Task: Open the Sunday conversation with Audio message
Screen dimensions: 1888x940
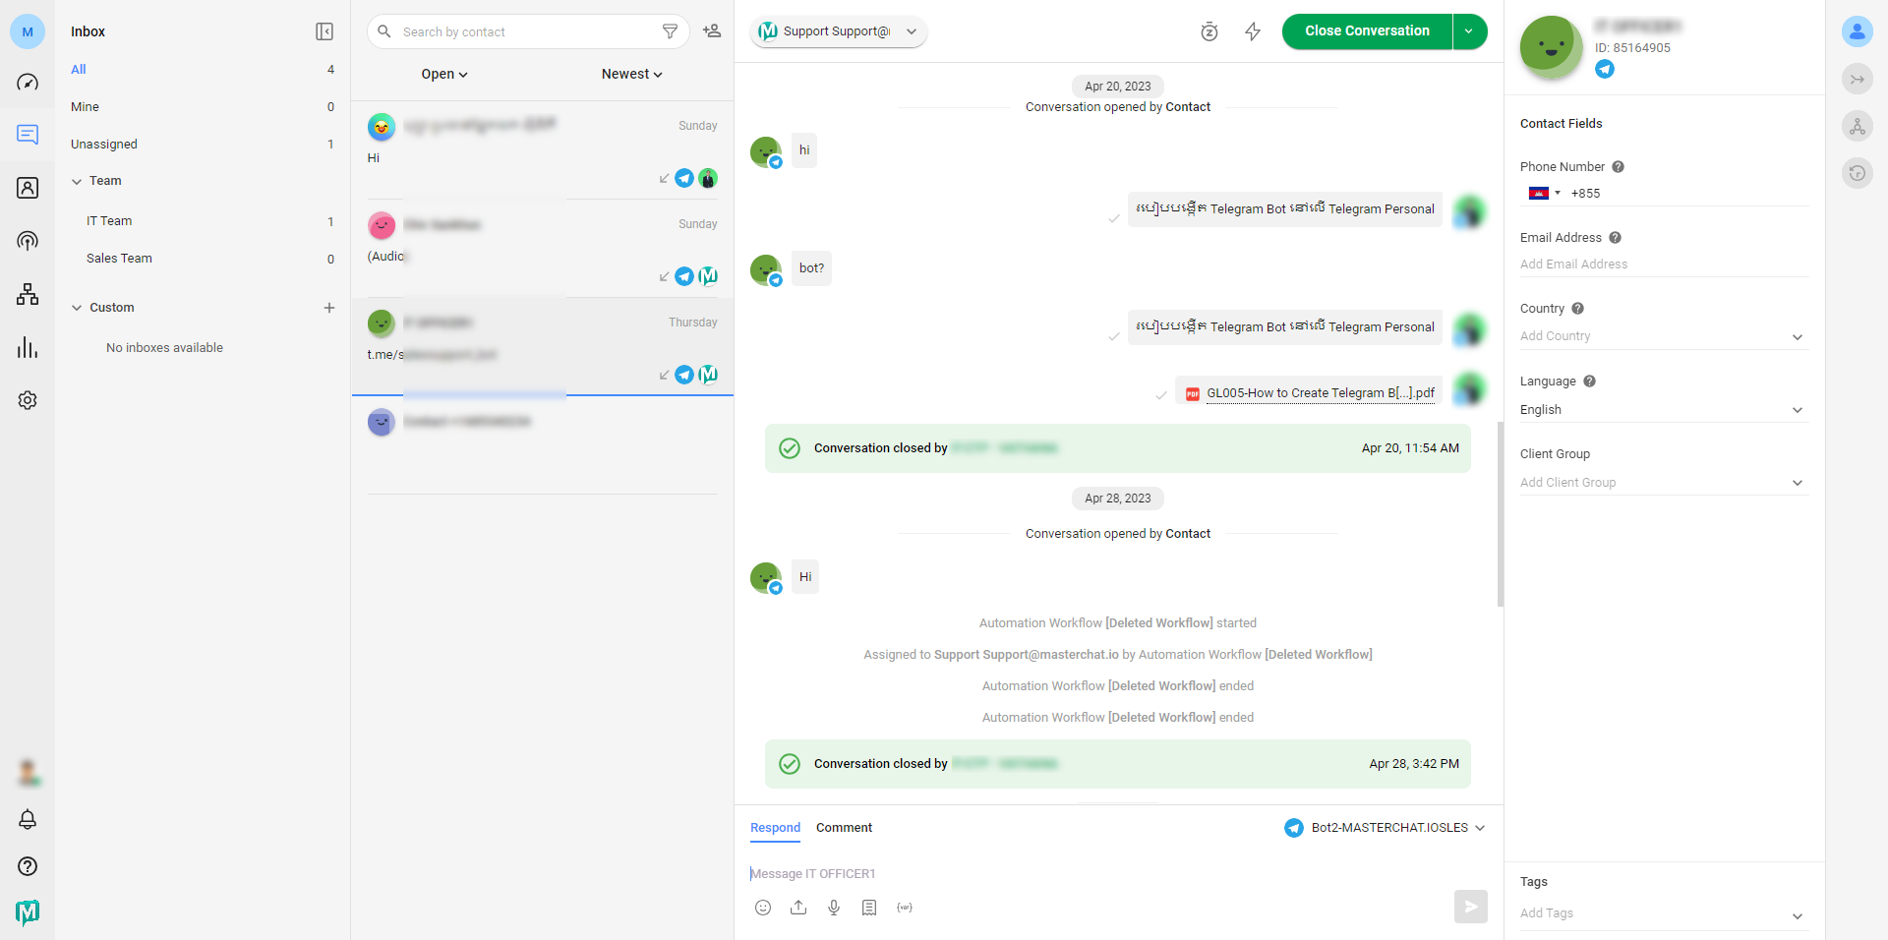Action: click(543, 248)
